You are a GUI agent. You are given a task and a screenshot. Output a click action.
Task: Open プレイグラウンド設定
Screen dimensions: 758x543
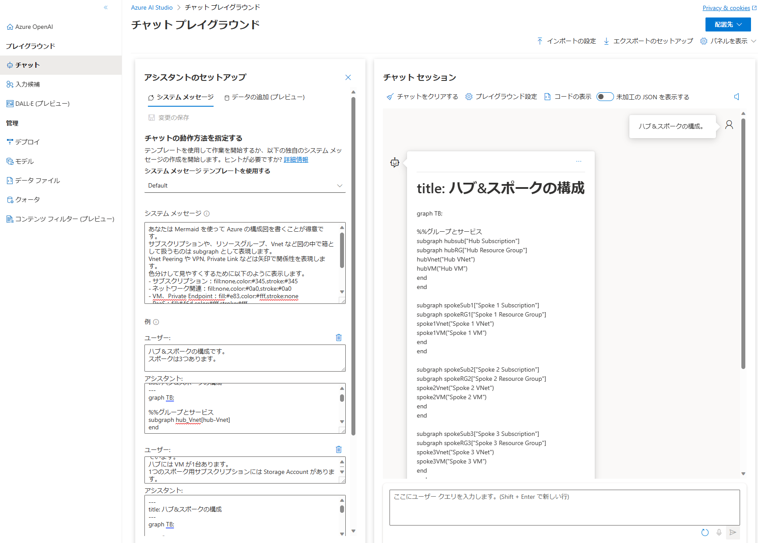click(x=501, y=97)
